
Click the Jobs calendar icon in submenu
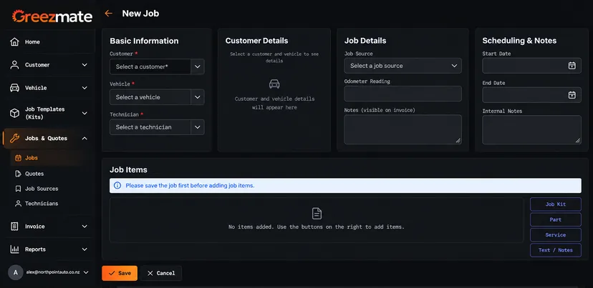point(18,158)
